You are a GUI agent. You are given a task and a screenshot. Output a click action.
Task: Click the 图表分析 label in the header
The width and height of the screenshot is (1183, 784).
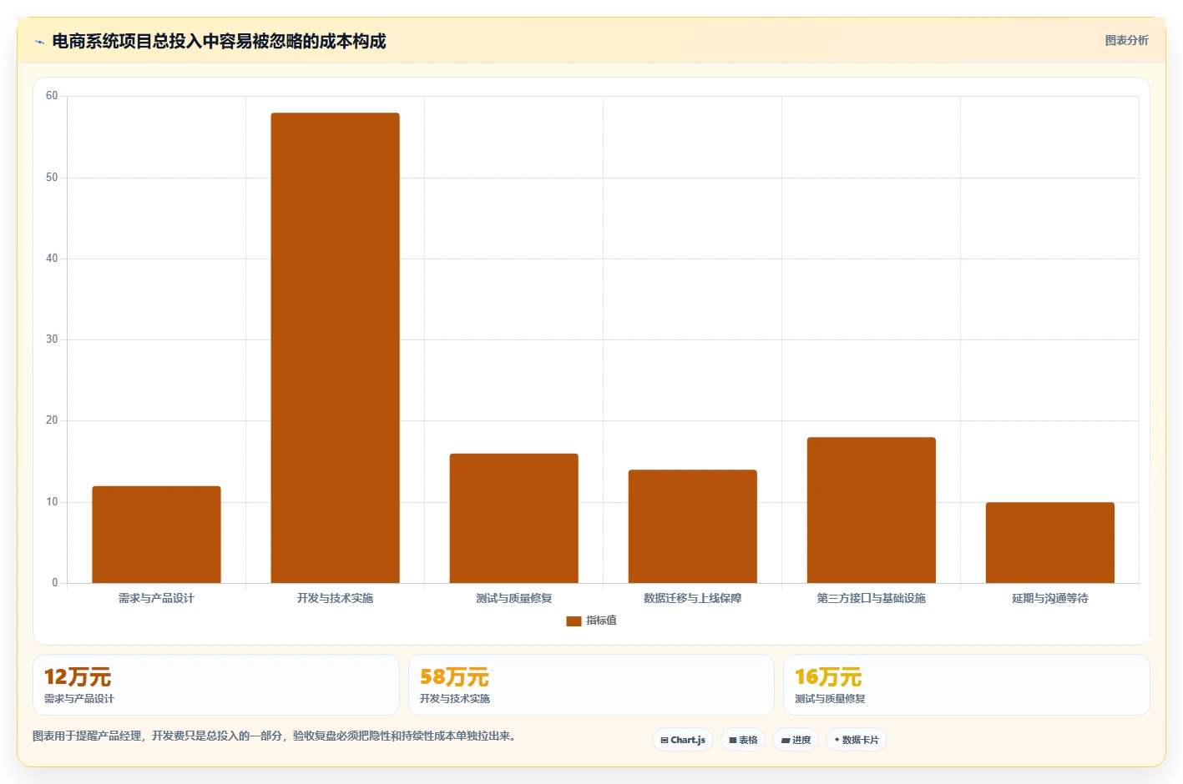click(x=1126, y=40)
